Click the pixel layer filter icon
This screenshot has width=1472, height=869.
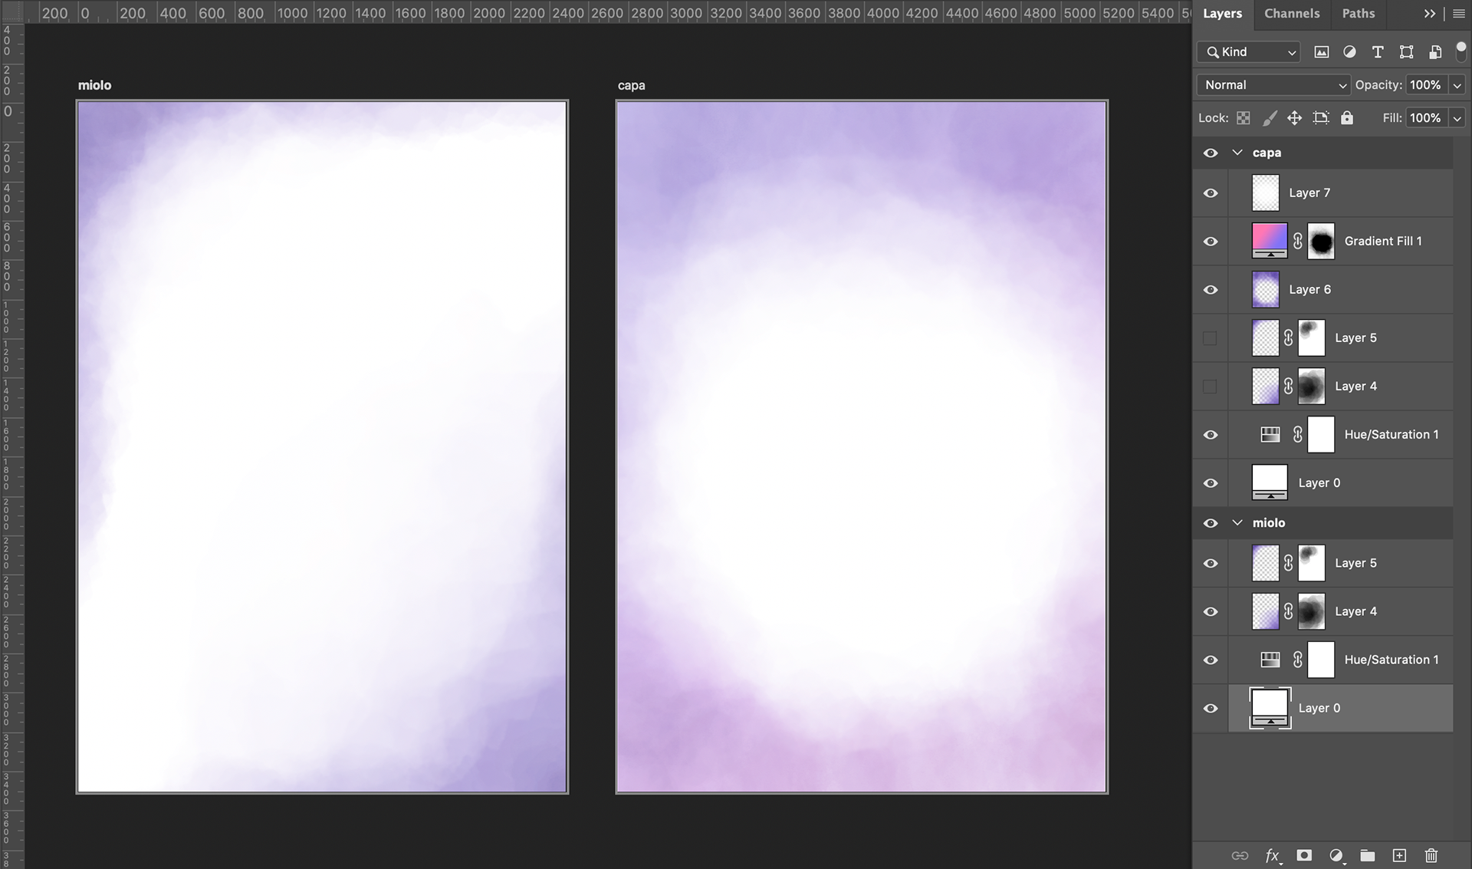point(1321,52)
